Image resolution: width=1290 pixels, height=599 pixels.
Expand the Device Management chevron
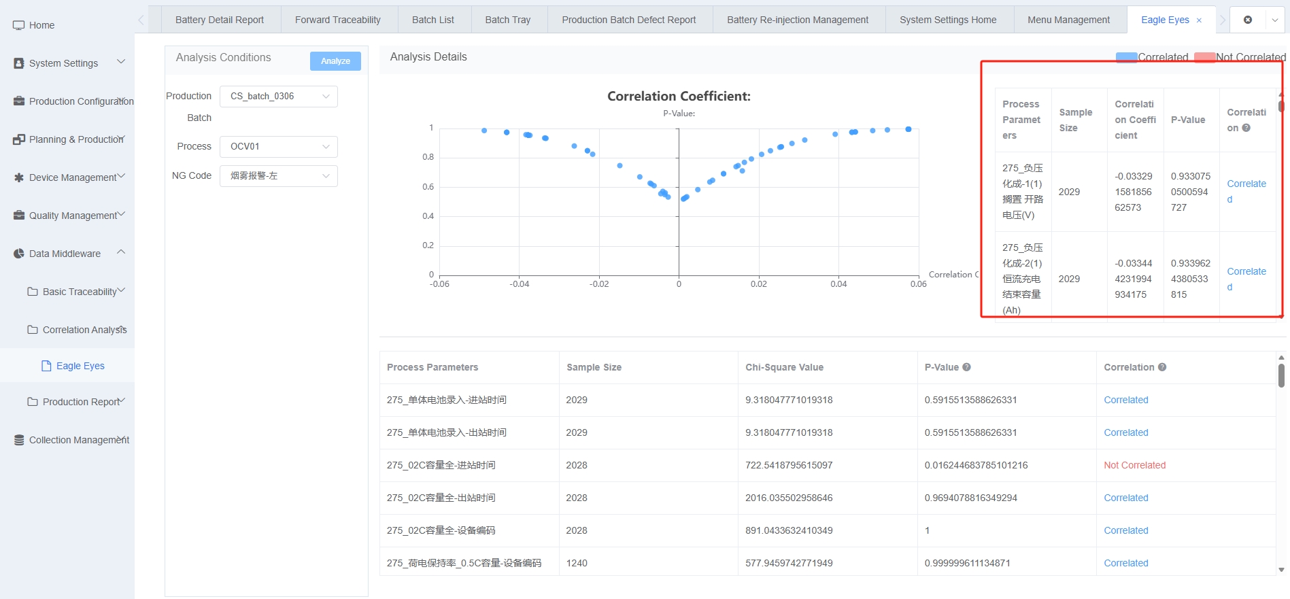click(121, 176)
